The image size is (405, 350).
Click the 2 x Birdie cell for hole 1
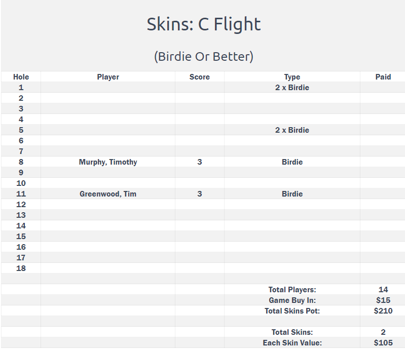tap(292, 88)
